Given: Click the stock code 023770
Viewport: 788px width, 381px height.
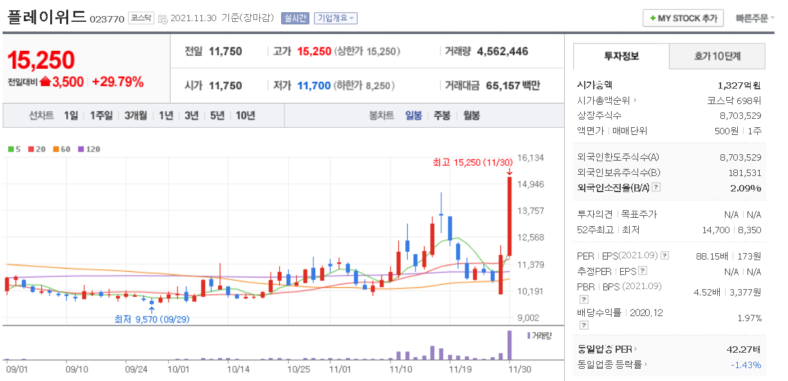Looking at the screenshot, I should pyautogui.click(x=107, y=19).
